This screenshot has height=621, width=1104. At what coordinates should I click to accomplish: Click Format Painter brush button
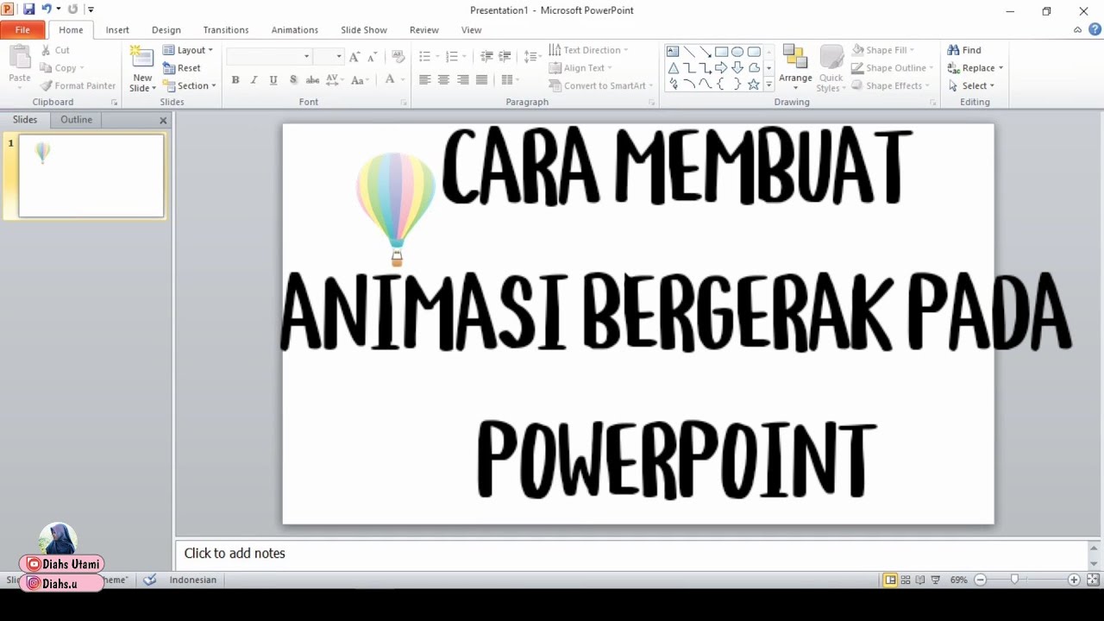(78, 85)
